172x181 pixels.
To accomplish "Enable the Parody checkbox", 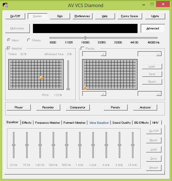I will [82, 48].
